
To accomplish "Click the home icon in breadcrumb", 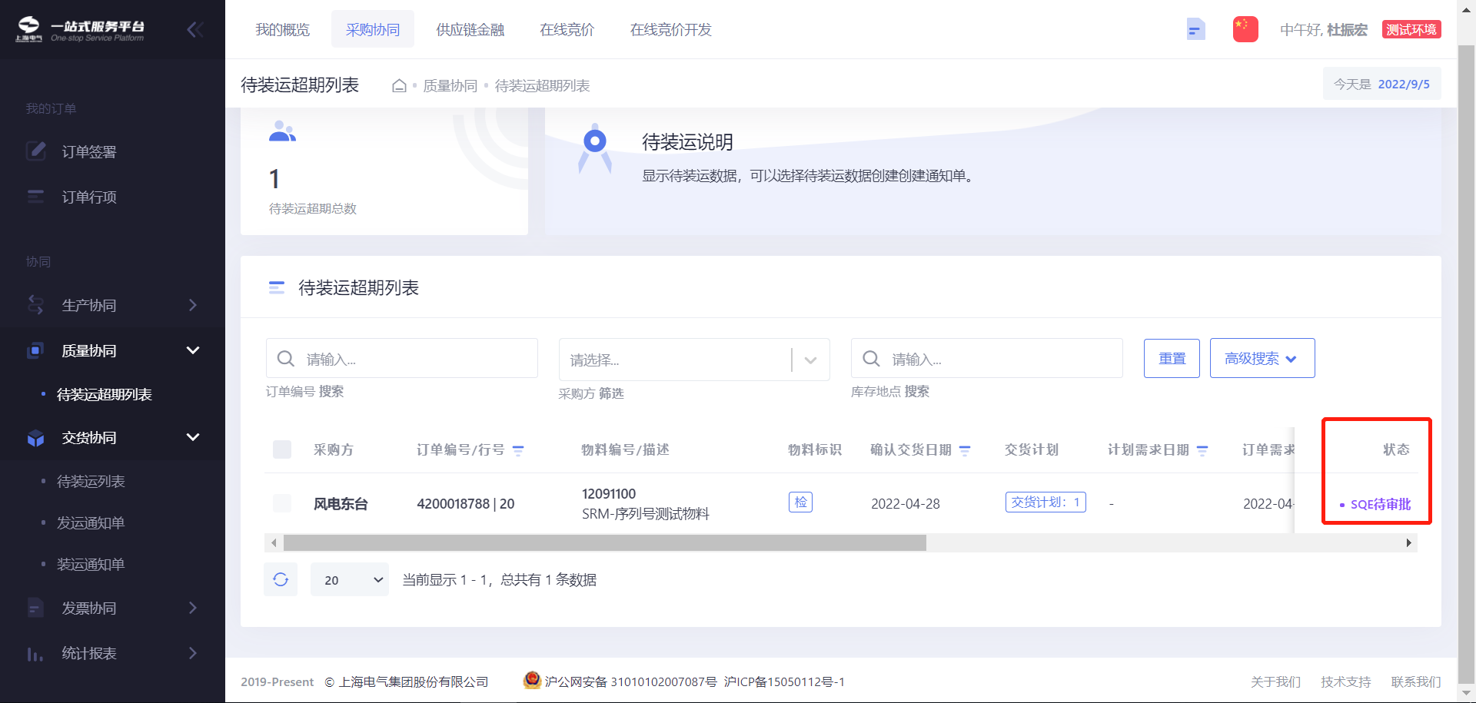I will click(x=399, y=86).
